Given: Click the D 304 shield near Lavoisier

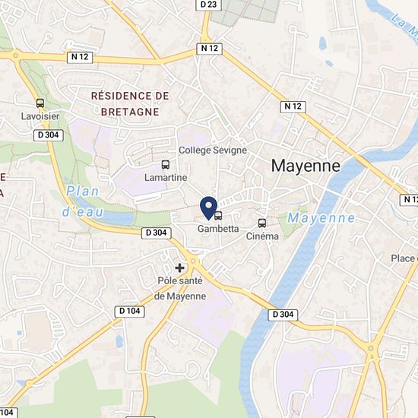Looking at the screenshot, I should 49,135.
